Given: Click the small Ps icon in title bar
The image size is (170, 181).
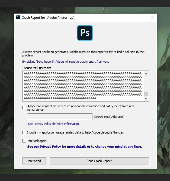Looking at the screenshot, I should click(x=18, y=17).
